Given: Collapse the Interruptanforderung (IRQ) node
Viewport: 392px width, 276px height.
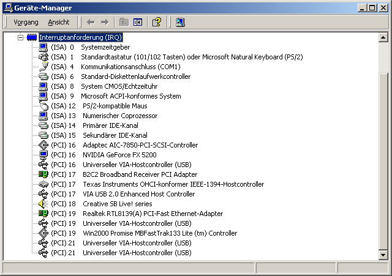Looking at the screenshot, I should [20, 37].
